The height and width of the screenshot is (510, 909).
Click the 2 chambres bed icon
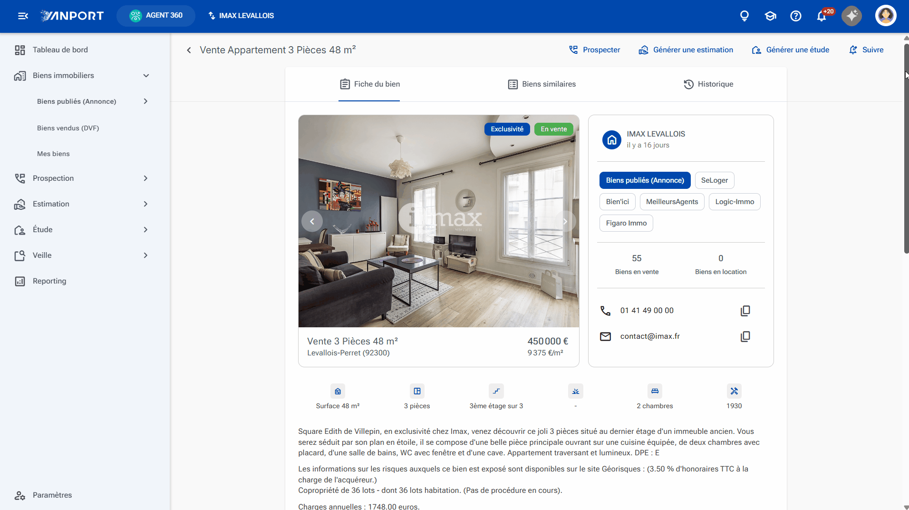(x=655, y=391)
